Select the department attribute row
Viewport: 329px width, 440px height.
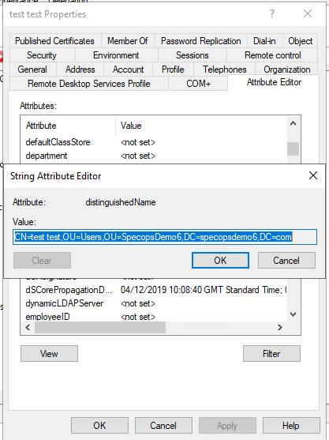[x=154, y=156]
